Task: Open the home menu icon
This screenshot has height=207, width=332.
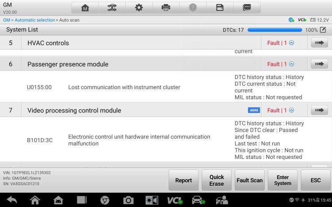Action: click(x=85, y=8)
